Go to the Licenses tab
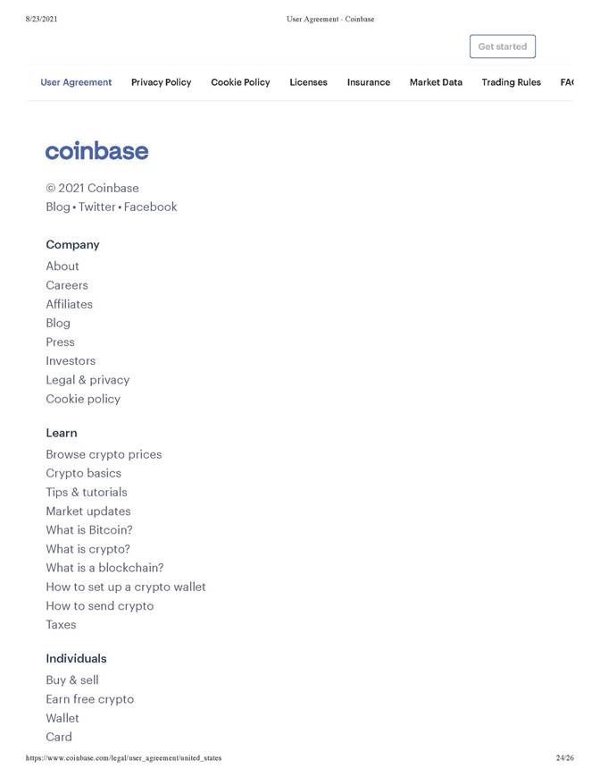 (308, 82)
